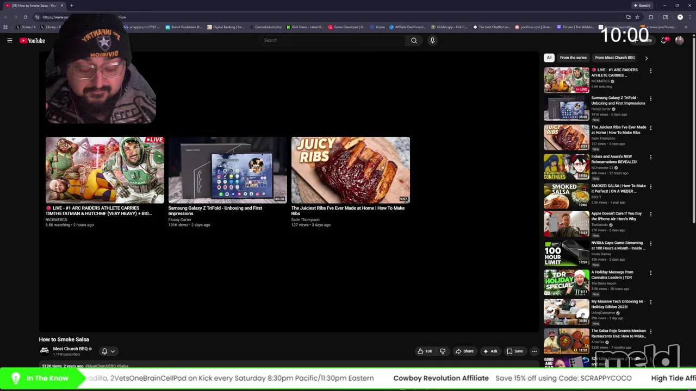The image size is (696, 391).
Task: Open Apple Doesn't Care If You Buy title
Action: [617, 216]
